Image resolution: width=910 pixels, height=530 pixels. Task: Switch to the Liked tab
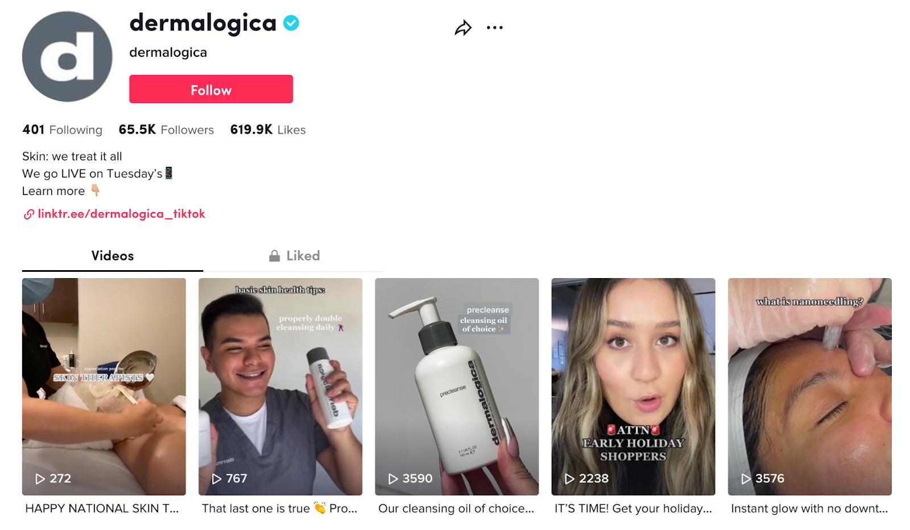303,256
